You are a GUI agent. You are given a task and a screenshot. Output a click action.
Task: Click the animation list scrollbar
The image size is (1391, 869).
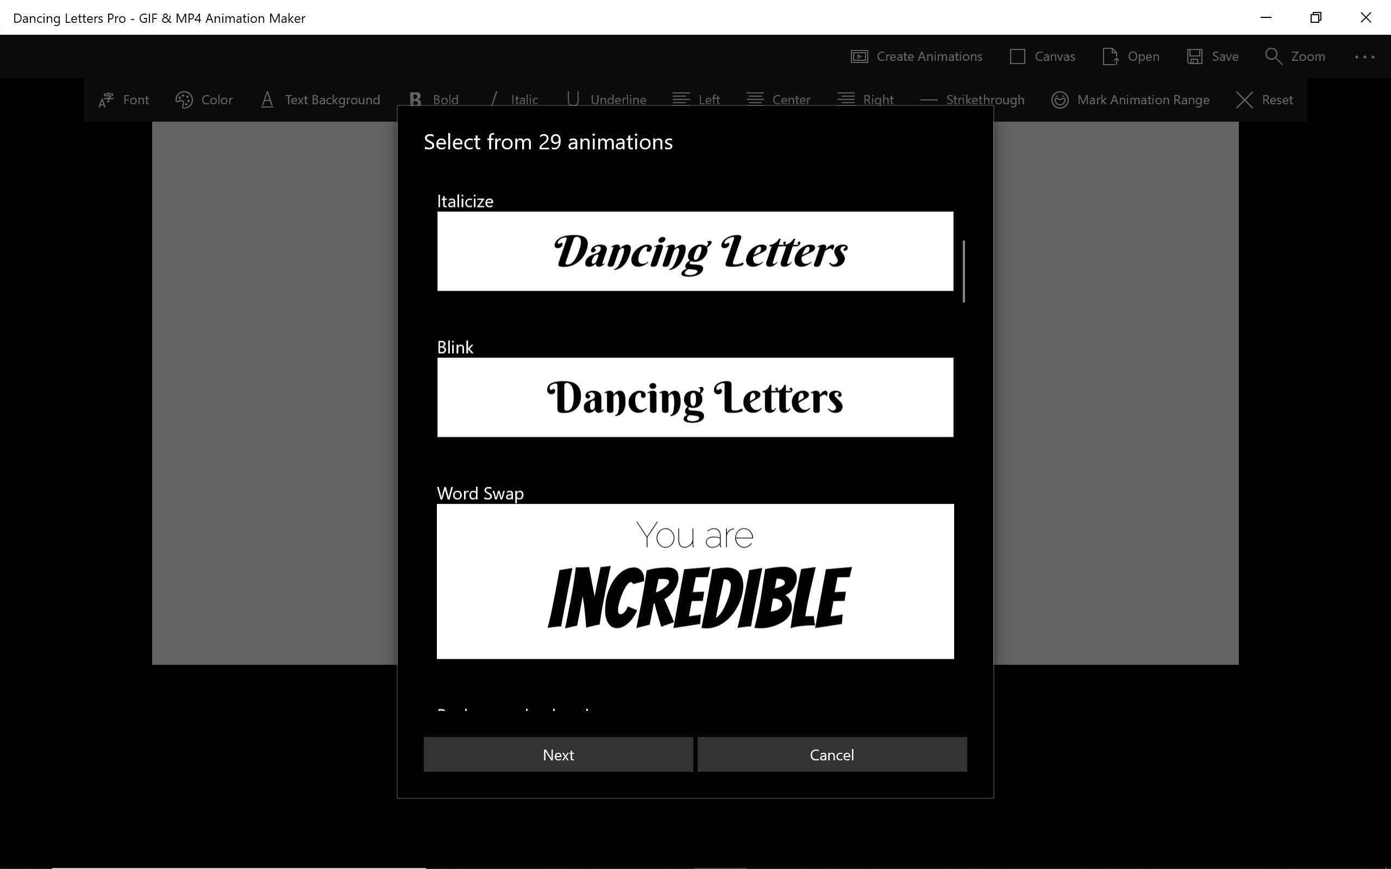963,271
